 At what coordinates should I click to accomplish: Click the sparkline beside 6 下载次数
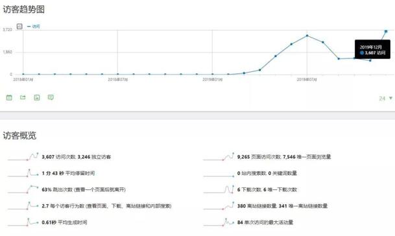pyautogui.click(x=219, y=189)
